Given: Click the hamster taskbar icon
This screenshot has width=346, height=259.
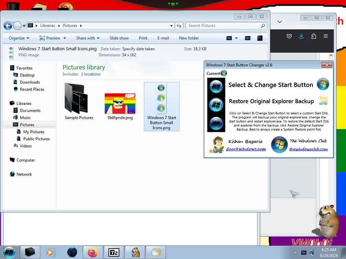Looking at the screenshot, I should click(x=135, y=252).
